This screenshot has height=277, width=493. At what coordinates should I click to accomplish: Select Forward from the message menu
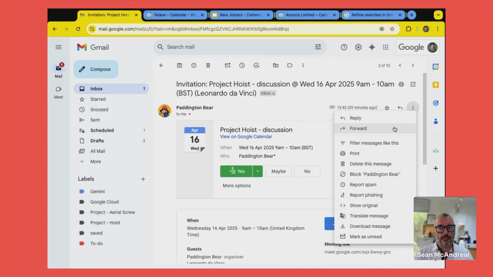(x=358, y=128)
